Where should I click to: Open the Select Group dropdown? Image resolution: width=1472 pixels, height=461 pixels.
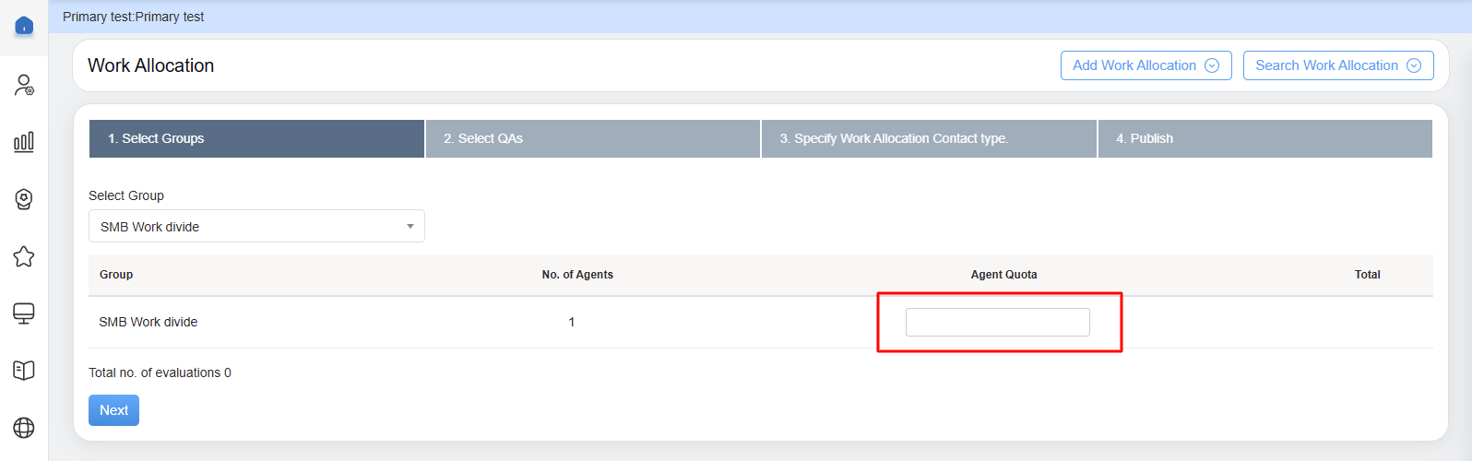[x=256, y=227]
